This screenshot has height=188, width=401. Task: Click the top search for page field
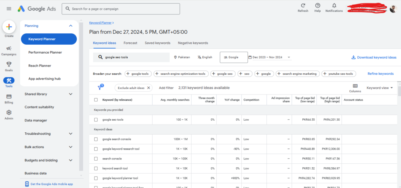pyautogui.click(x=121, y=9)
